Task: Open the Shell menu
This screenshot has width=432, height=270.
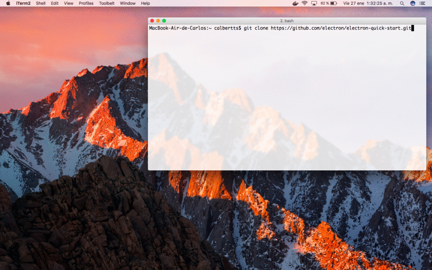Action: click(x=41, y=3)
